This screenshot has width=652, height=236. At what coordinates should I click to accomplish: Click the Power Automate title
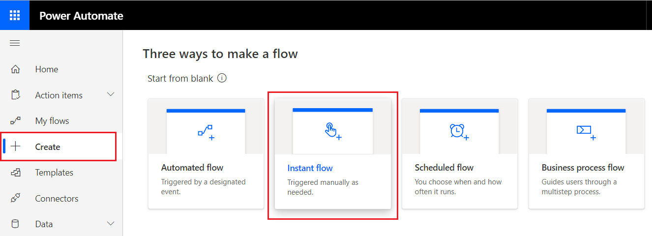[81, 16]
